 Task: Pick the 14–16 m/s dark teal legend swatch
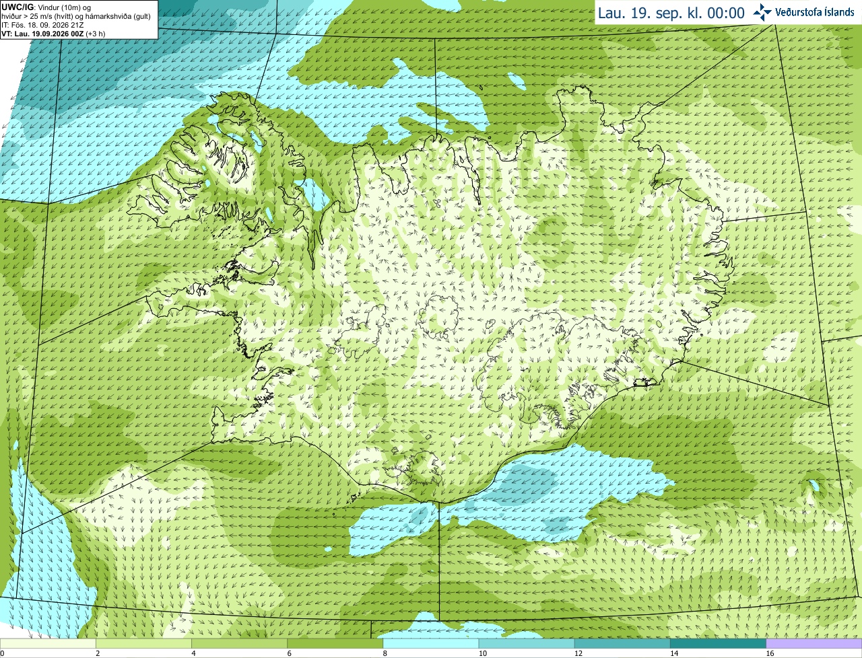[x=719, y=644]
